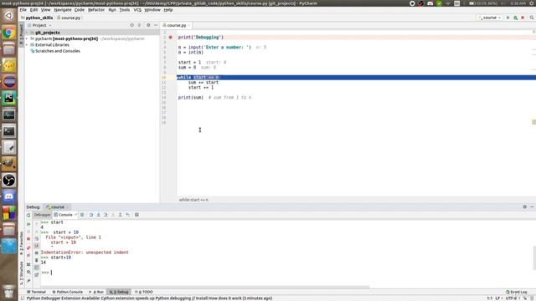Image resolution: width=536 pixels, height=301 pixels.
Task: Click the pin tab icon in debug sidebar
Action: 28,281
